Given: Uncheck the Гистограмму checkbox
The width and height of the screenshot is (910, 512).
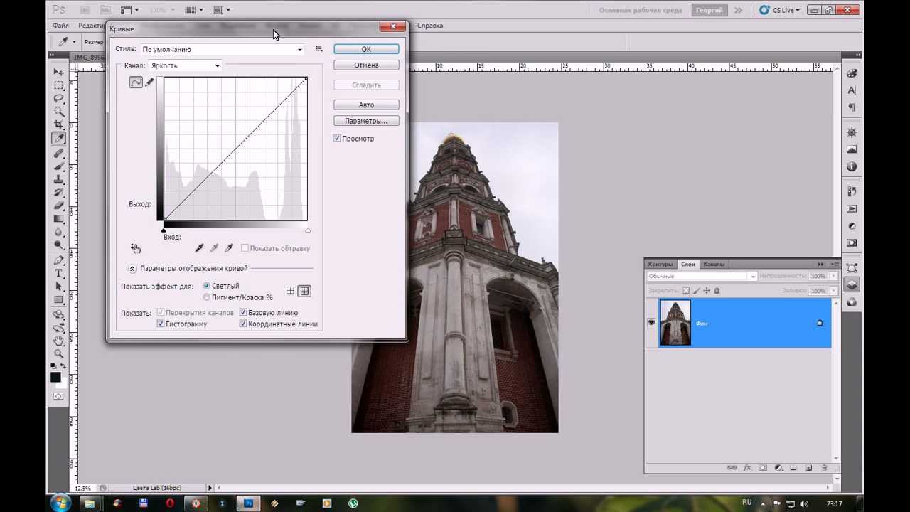Looking at the screenshot, I should click(161, 324).
